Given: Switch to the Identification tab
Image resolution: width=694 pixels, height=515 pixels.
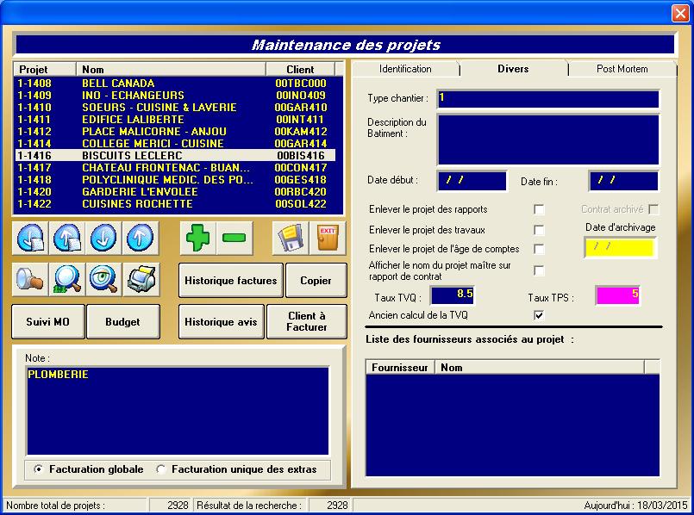Looking at the screenshot, I should [405, 69].
